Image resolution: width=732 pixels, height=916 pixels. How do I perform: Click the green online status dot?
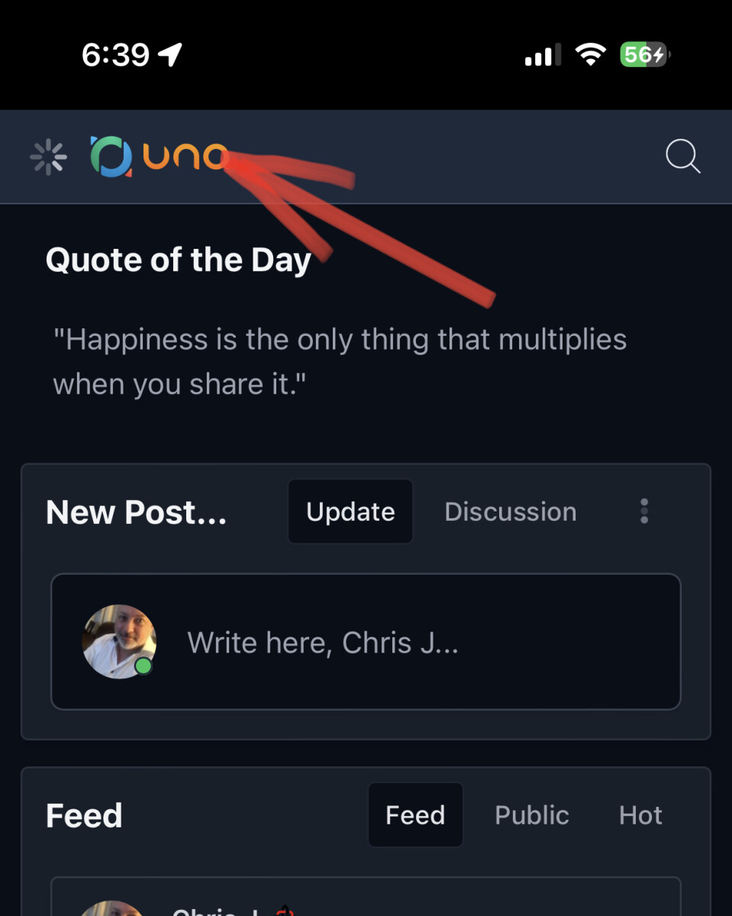tap(143, 666)
